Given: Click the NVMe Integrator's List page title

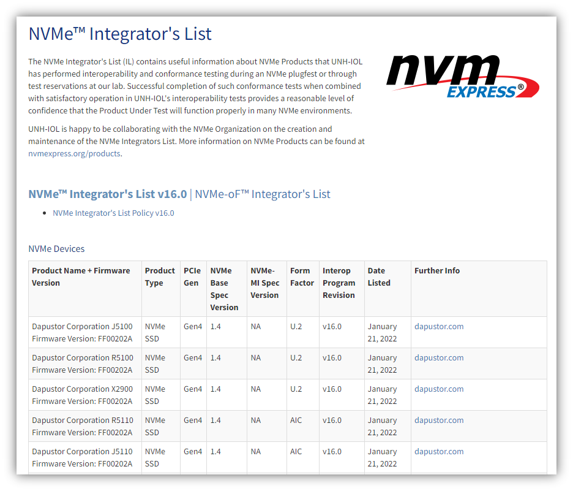Looking at the screenshot, I should pyautogui.click(x=120, y=34).
